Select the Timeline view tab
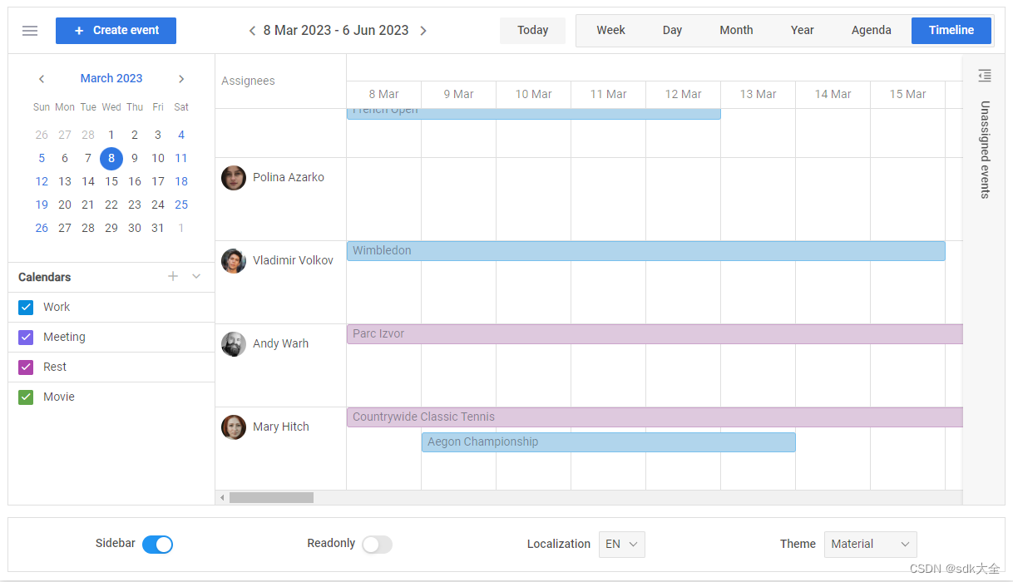 (951, 31)
